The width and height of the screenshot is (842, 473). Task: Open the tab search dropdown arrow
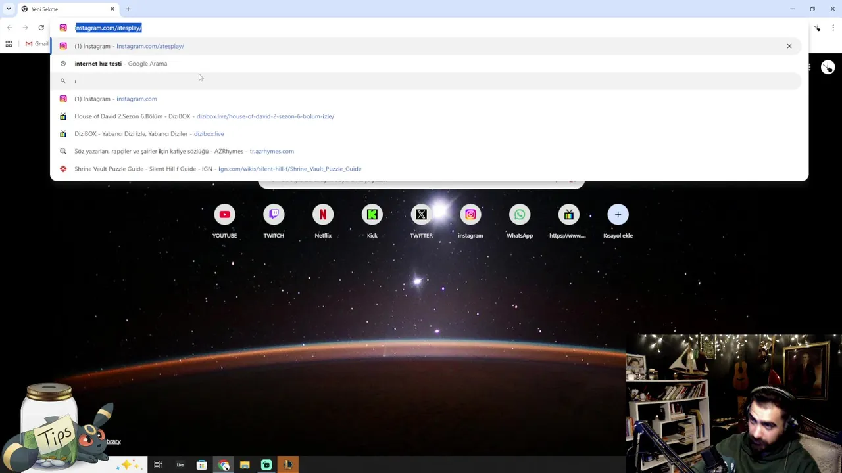pos(9,9)
